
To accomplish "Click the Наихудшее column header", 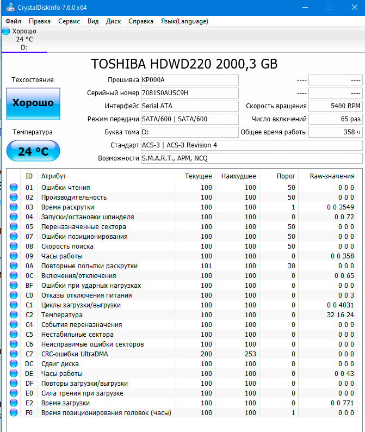I will pos(237,176).
